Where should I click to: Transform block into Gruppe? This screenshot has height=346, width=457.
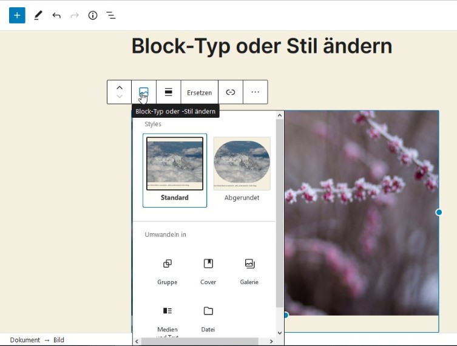click(x=168, y=270)
